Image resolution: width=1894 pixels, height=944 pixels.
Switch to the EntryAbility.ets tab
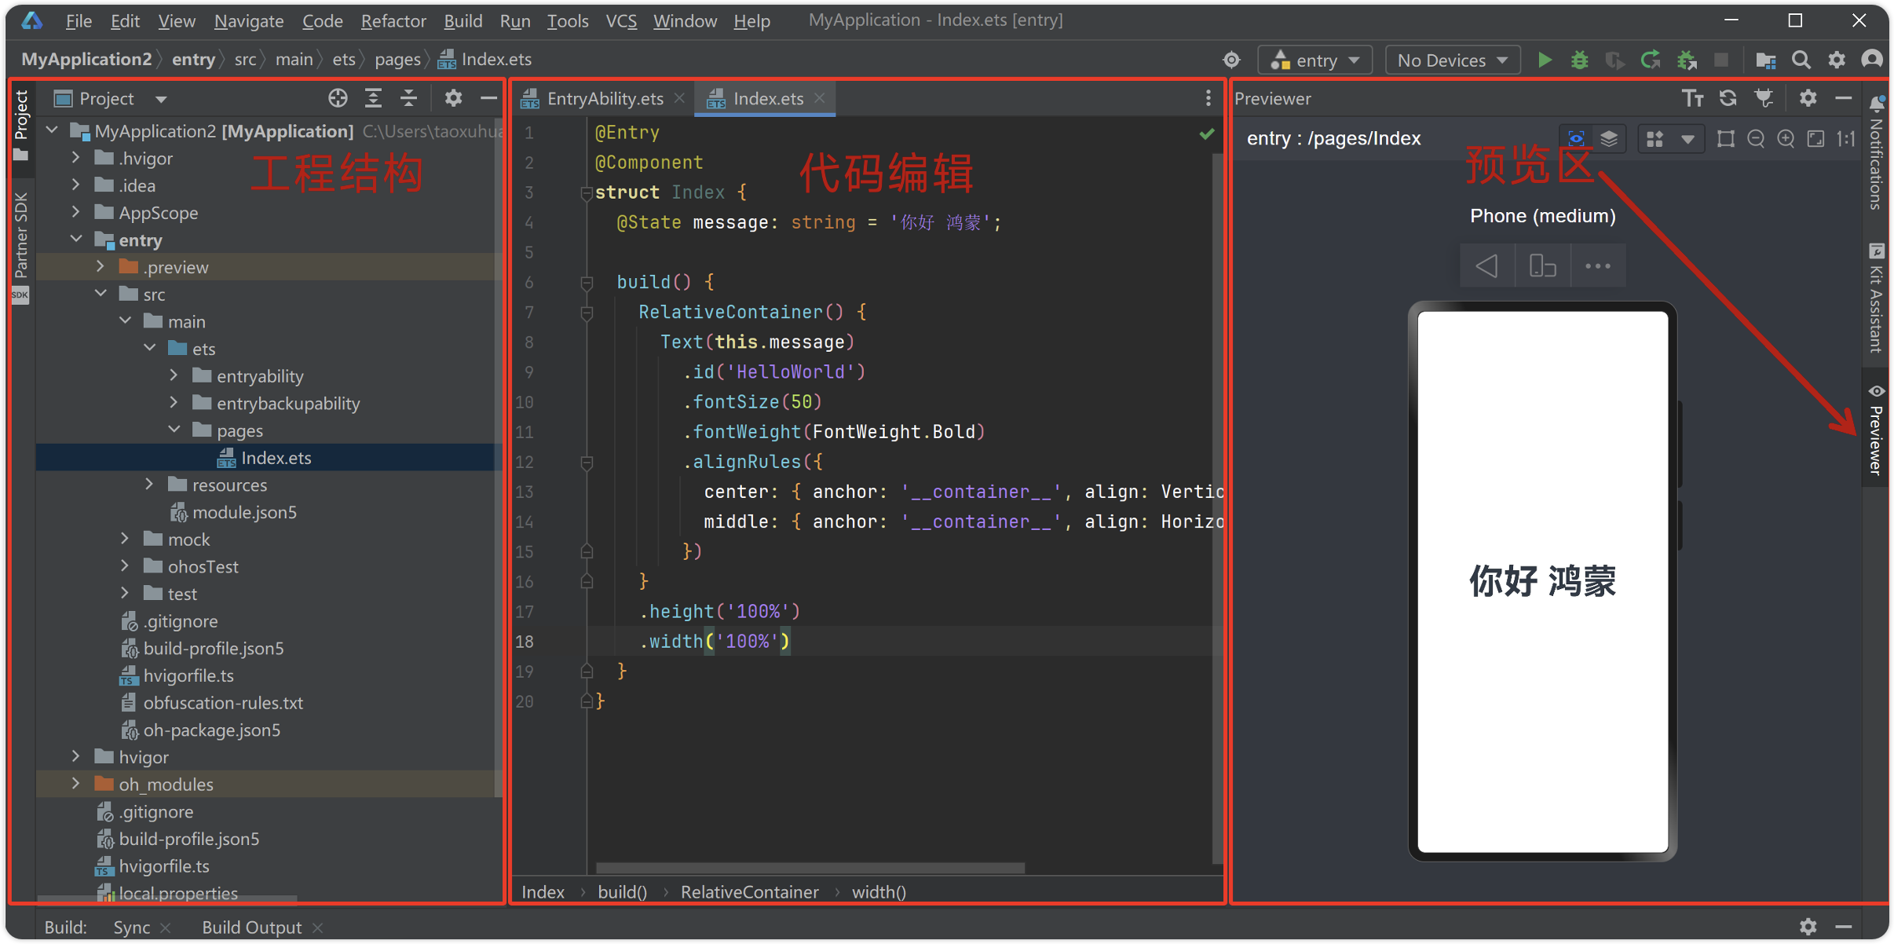[604, 98]
